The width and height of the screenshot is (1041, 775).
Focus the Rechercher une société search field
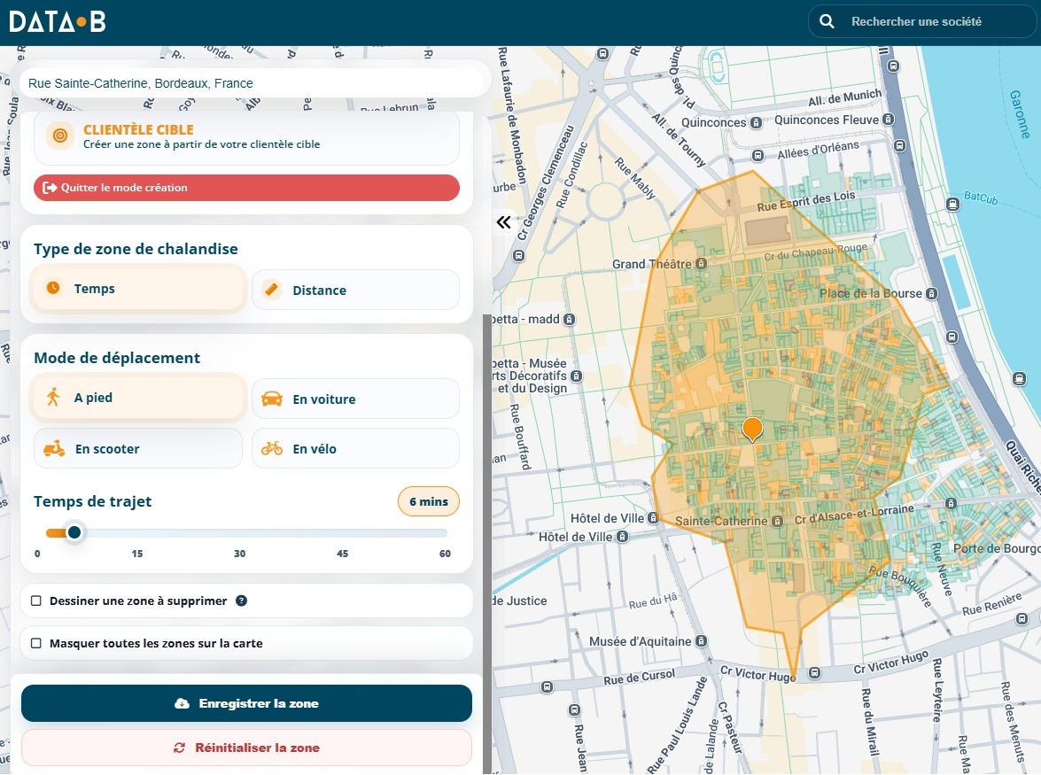[x=922, y=21]
